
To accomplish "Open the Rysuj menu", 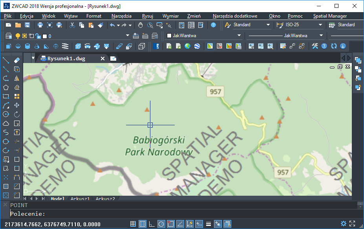I will (147, 16).
